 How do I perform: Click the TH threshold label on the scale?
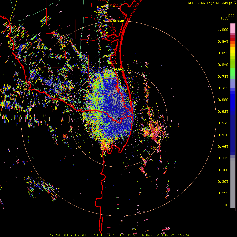click(x=226, y=205)
